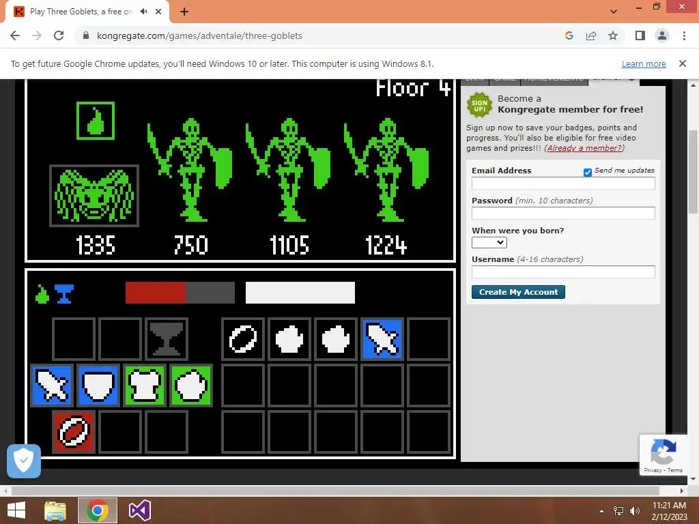Click the Email Address input field
699x524 pixels.
click(563, 183)
